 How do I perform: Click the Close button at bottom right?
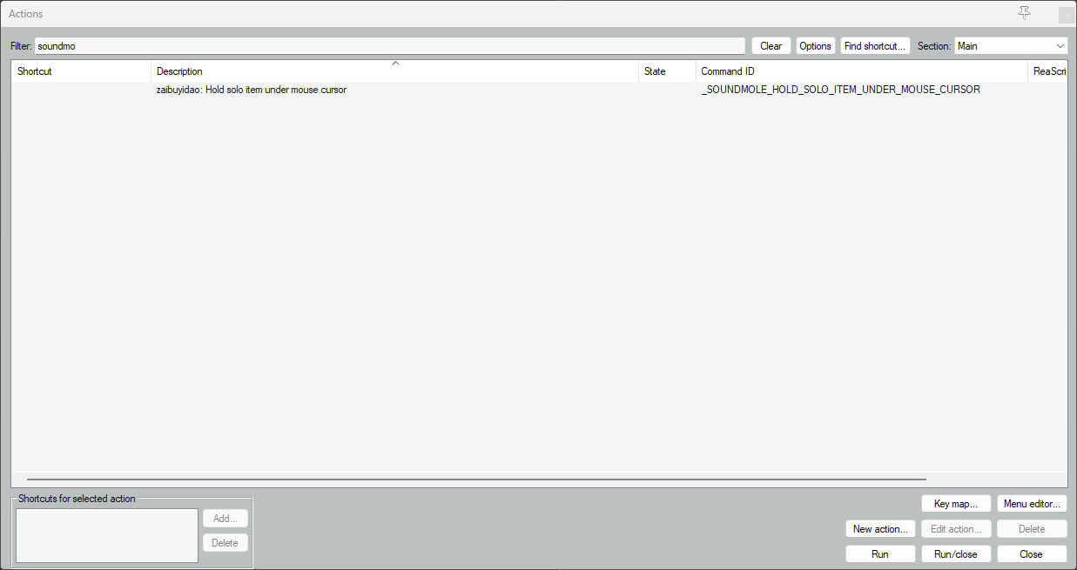tap(1032, 554)
